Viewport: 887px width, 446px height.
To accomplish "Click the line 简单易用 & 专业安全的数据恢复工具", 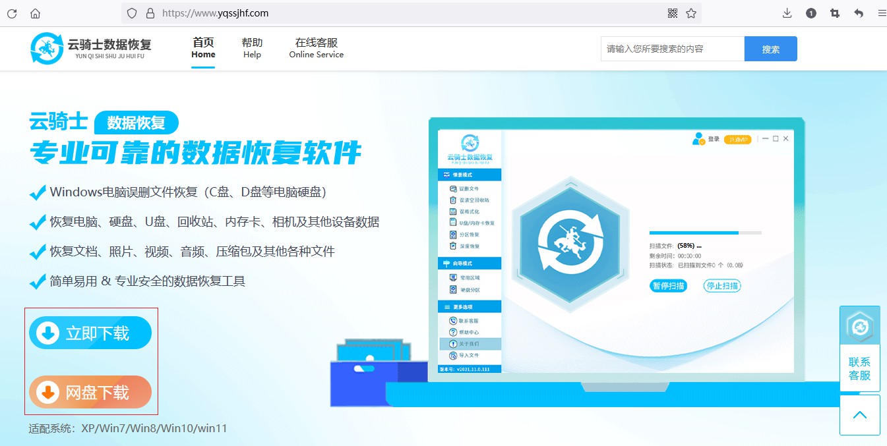I will click(x=147, y=281).
